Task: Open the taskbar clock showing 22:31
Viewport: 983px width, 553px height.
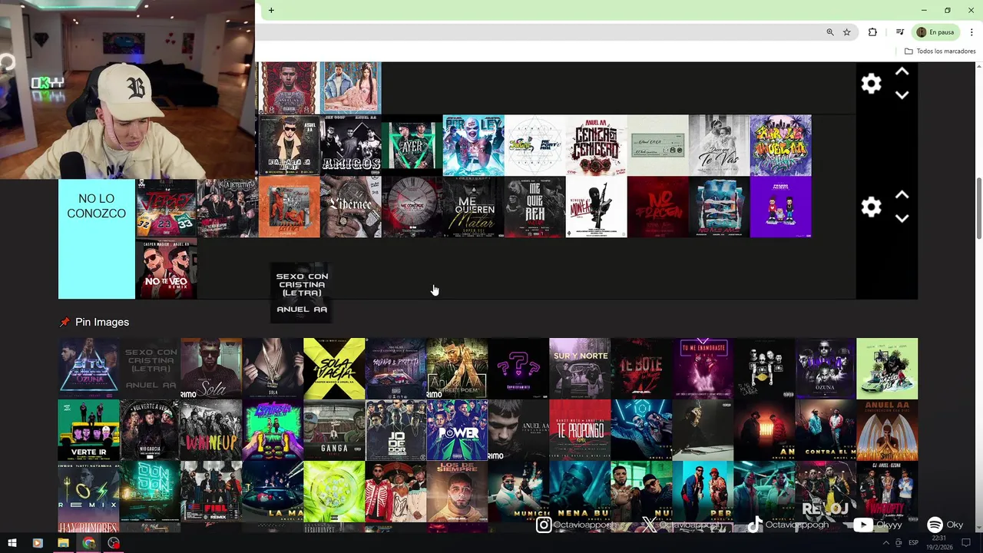Action: [x=939, y=543]
